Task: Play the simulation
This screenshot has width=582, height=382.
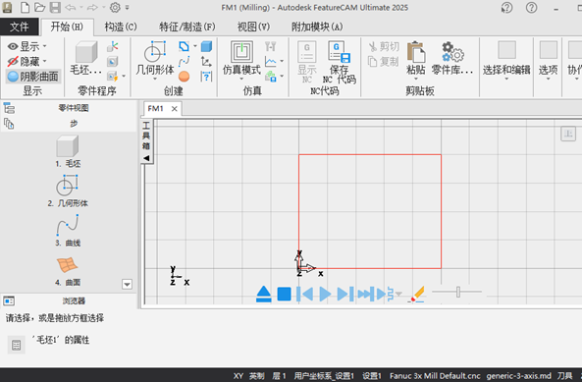Action: point(325,294)
